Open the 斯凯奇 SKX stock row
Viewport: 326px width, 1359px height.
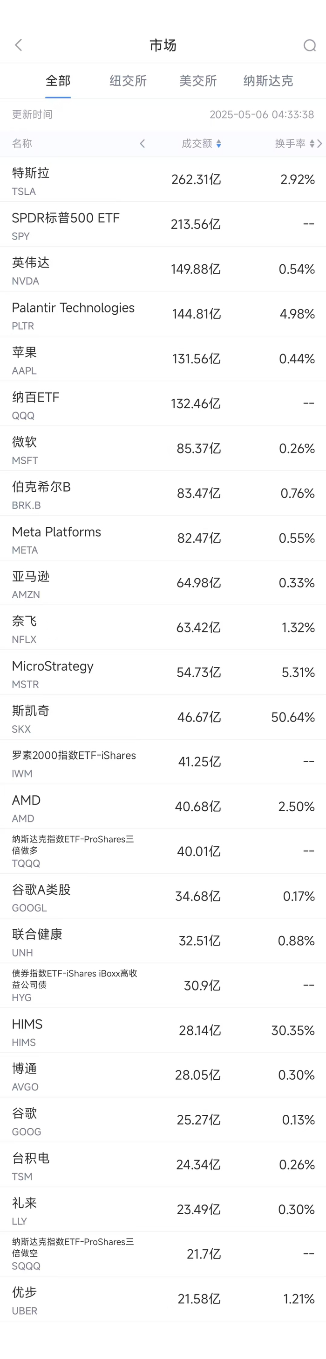(x=163, y=717)
